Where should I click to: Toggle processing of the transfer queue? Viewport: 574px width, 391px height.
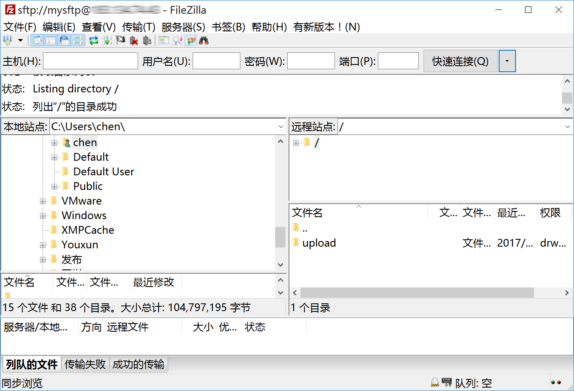[x=107, y=41]
